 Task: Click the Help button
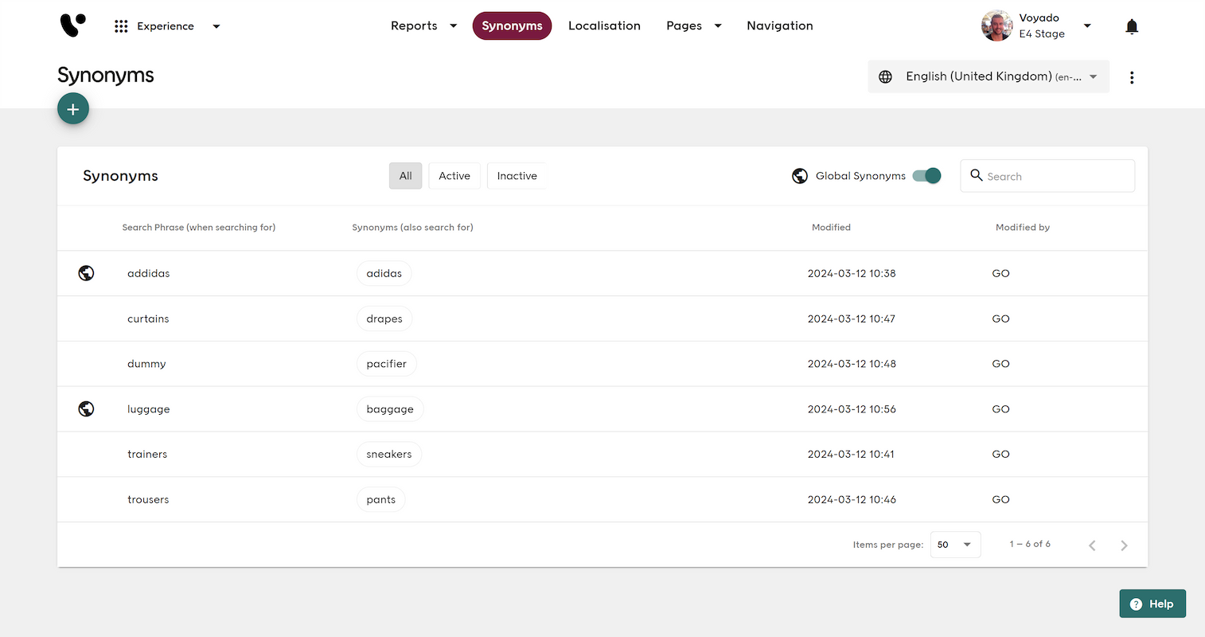click(x=1152, y=604)
